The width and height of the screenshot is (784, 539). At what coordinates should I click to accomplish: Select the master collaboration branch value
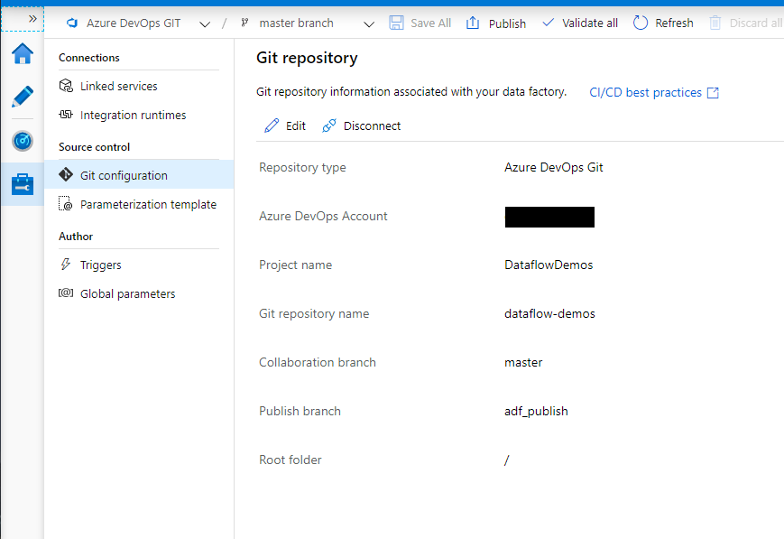click(523, 362)
